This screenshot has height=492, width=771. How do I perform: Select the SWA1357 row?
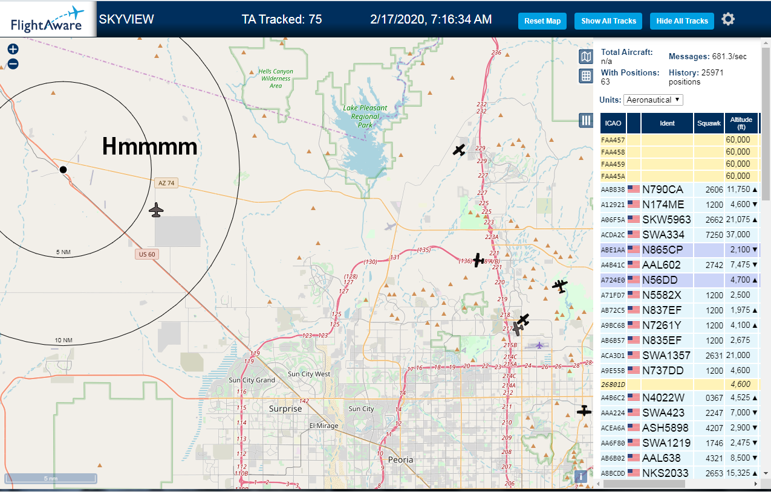pos(679,355)
